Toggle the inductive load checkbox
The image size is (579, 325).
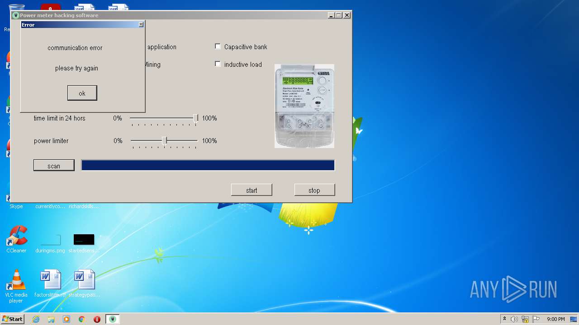tap(218, 64)
